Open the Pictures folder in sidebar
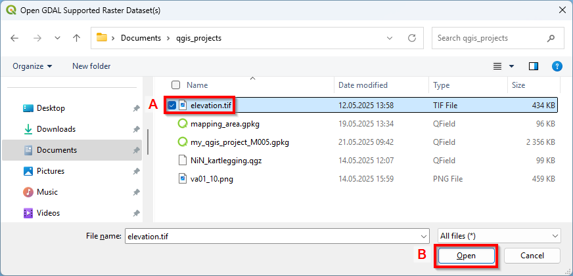573x276 pixels. click(50, 171)
